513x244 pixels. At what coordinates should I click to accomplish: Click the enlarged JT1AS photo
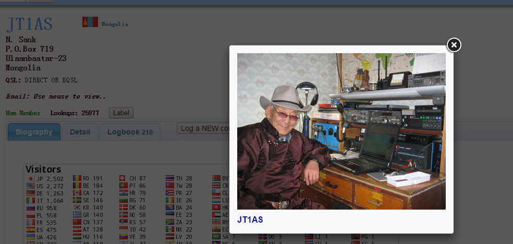point(341,131)
